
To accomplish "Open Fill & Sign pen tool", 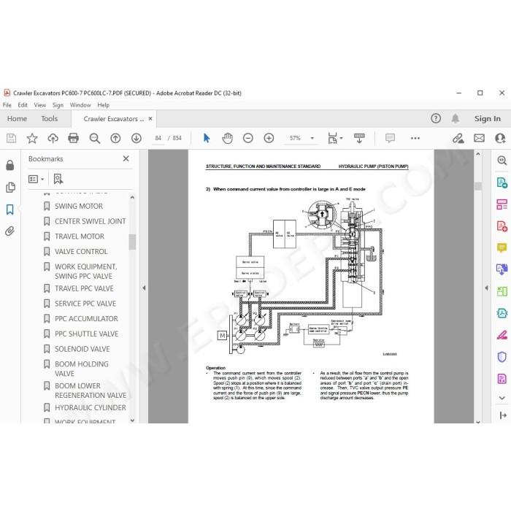I will tap(502, 334).
